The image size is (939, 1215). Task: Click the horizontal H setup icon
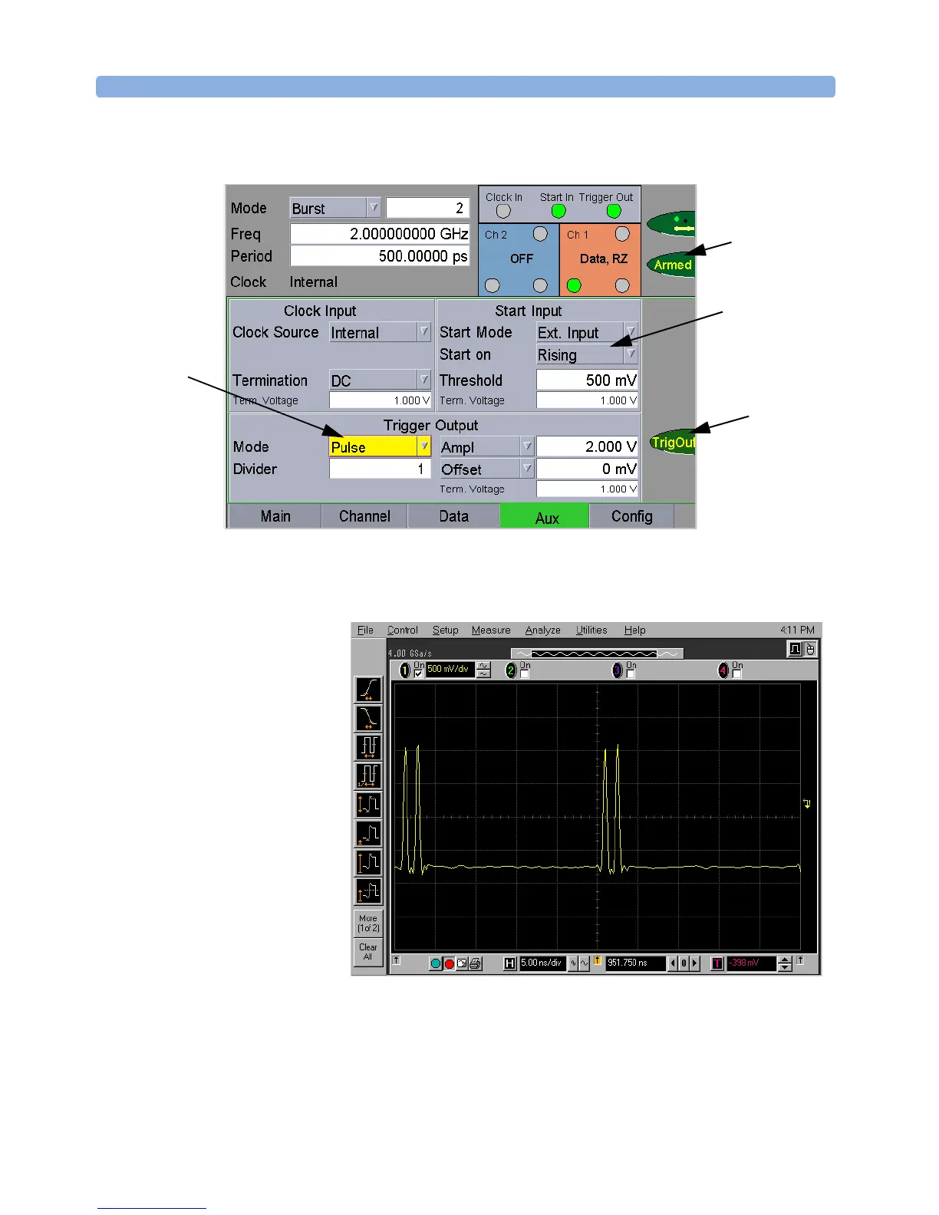tap(509, 963)
